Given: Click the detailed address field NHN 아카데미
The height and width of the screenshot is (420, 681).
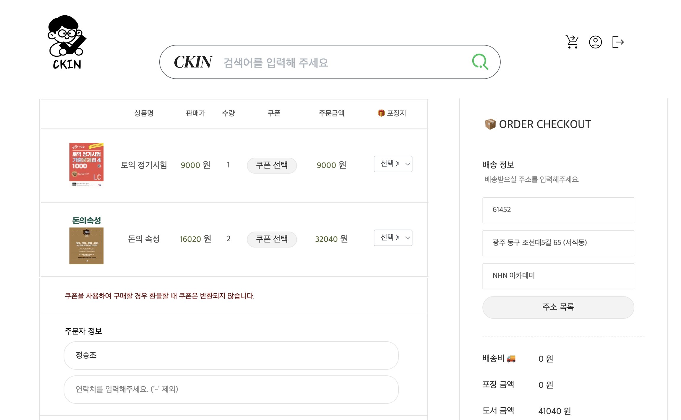Looking at the screenshot, I should pyautogui.click(x=558, y=276).
